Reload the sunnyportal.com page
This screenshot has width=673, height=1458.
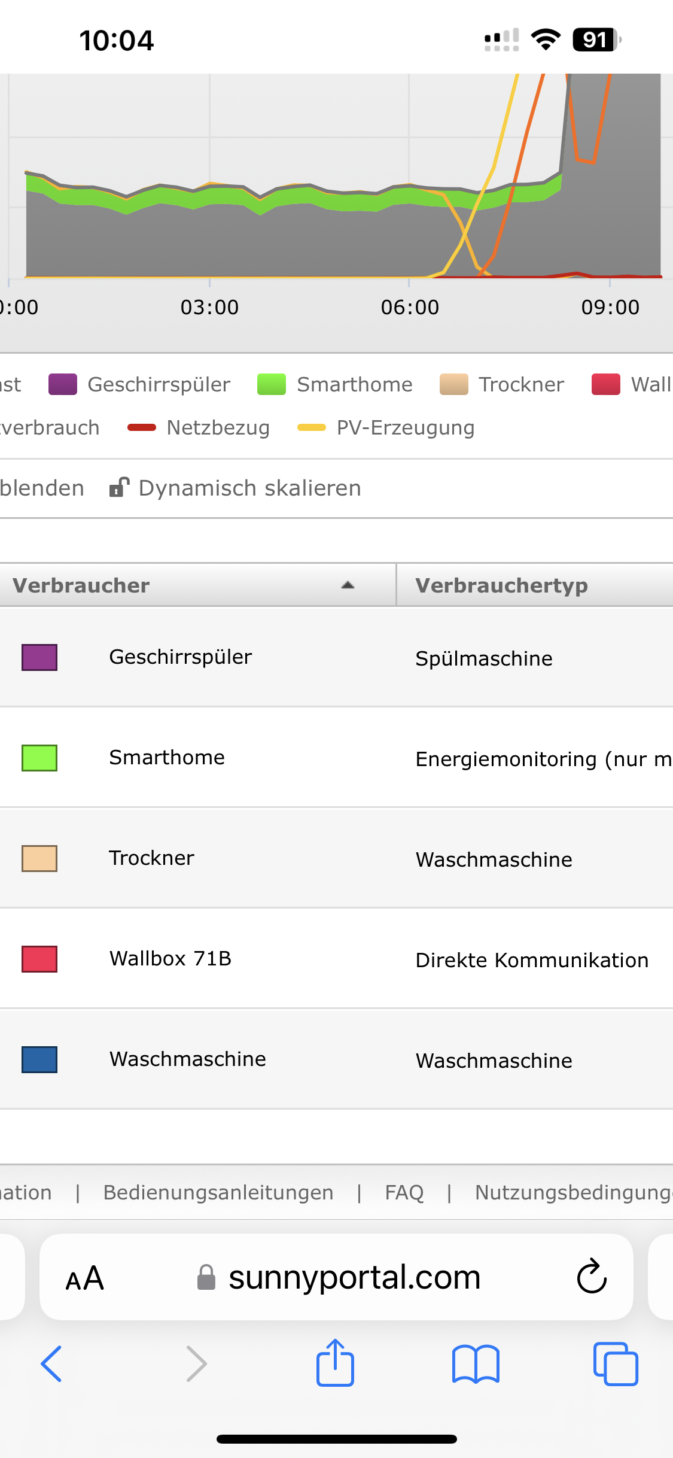592,1277
